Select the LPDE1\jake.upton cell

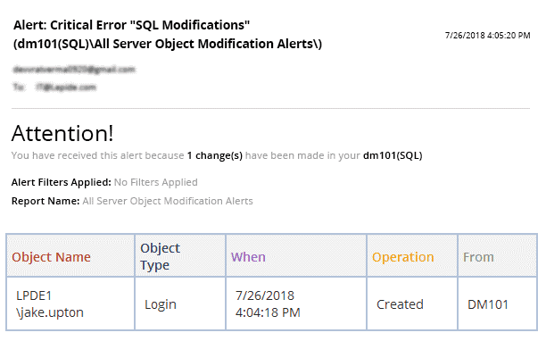coord(70,304)
